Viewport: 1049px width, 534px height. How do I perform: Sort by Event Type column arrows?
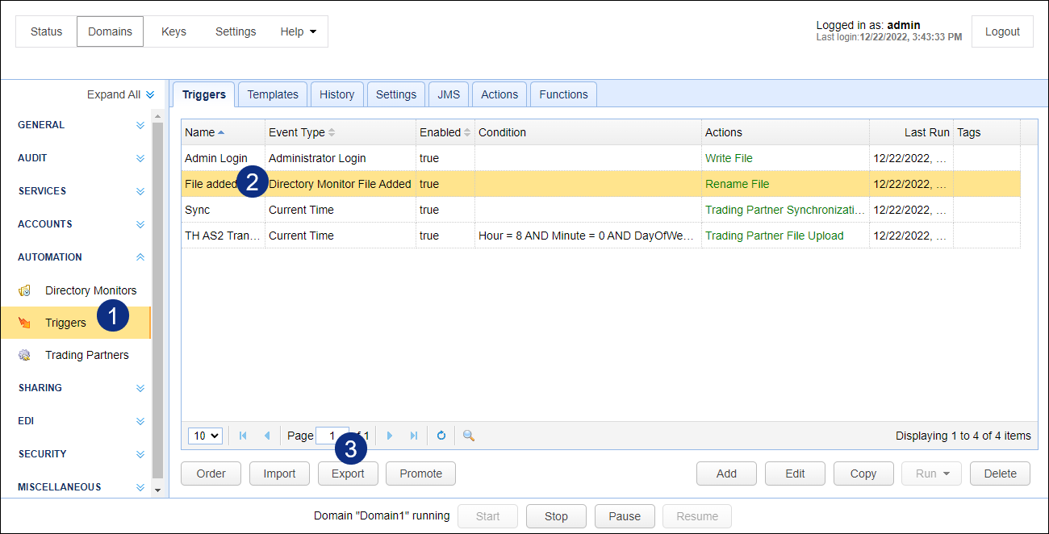[x=332, y=132]
